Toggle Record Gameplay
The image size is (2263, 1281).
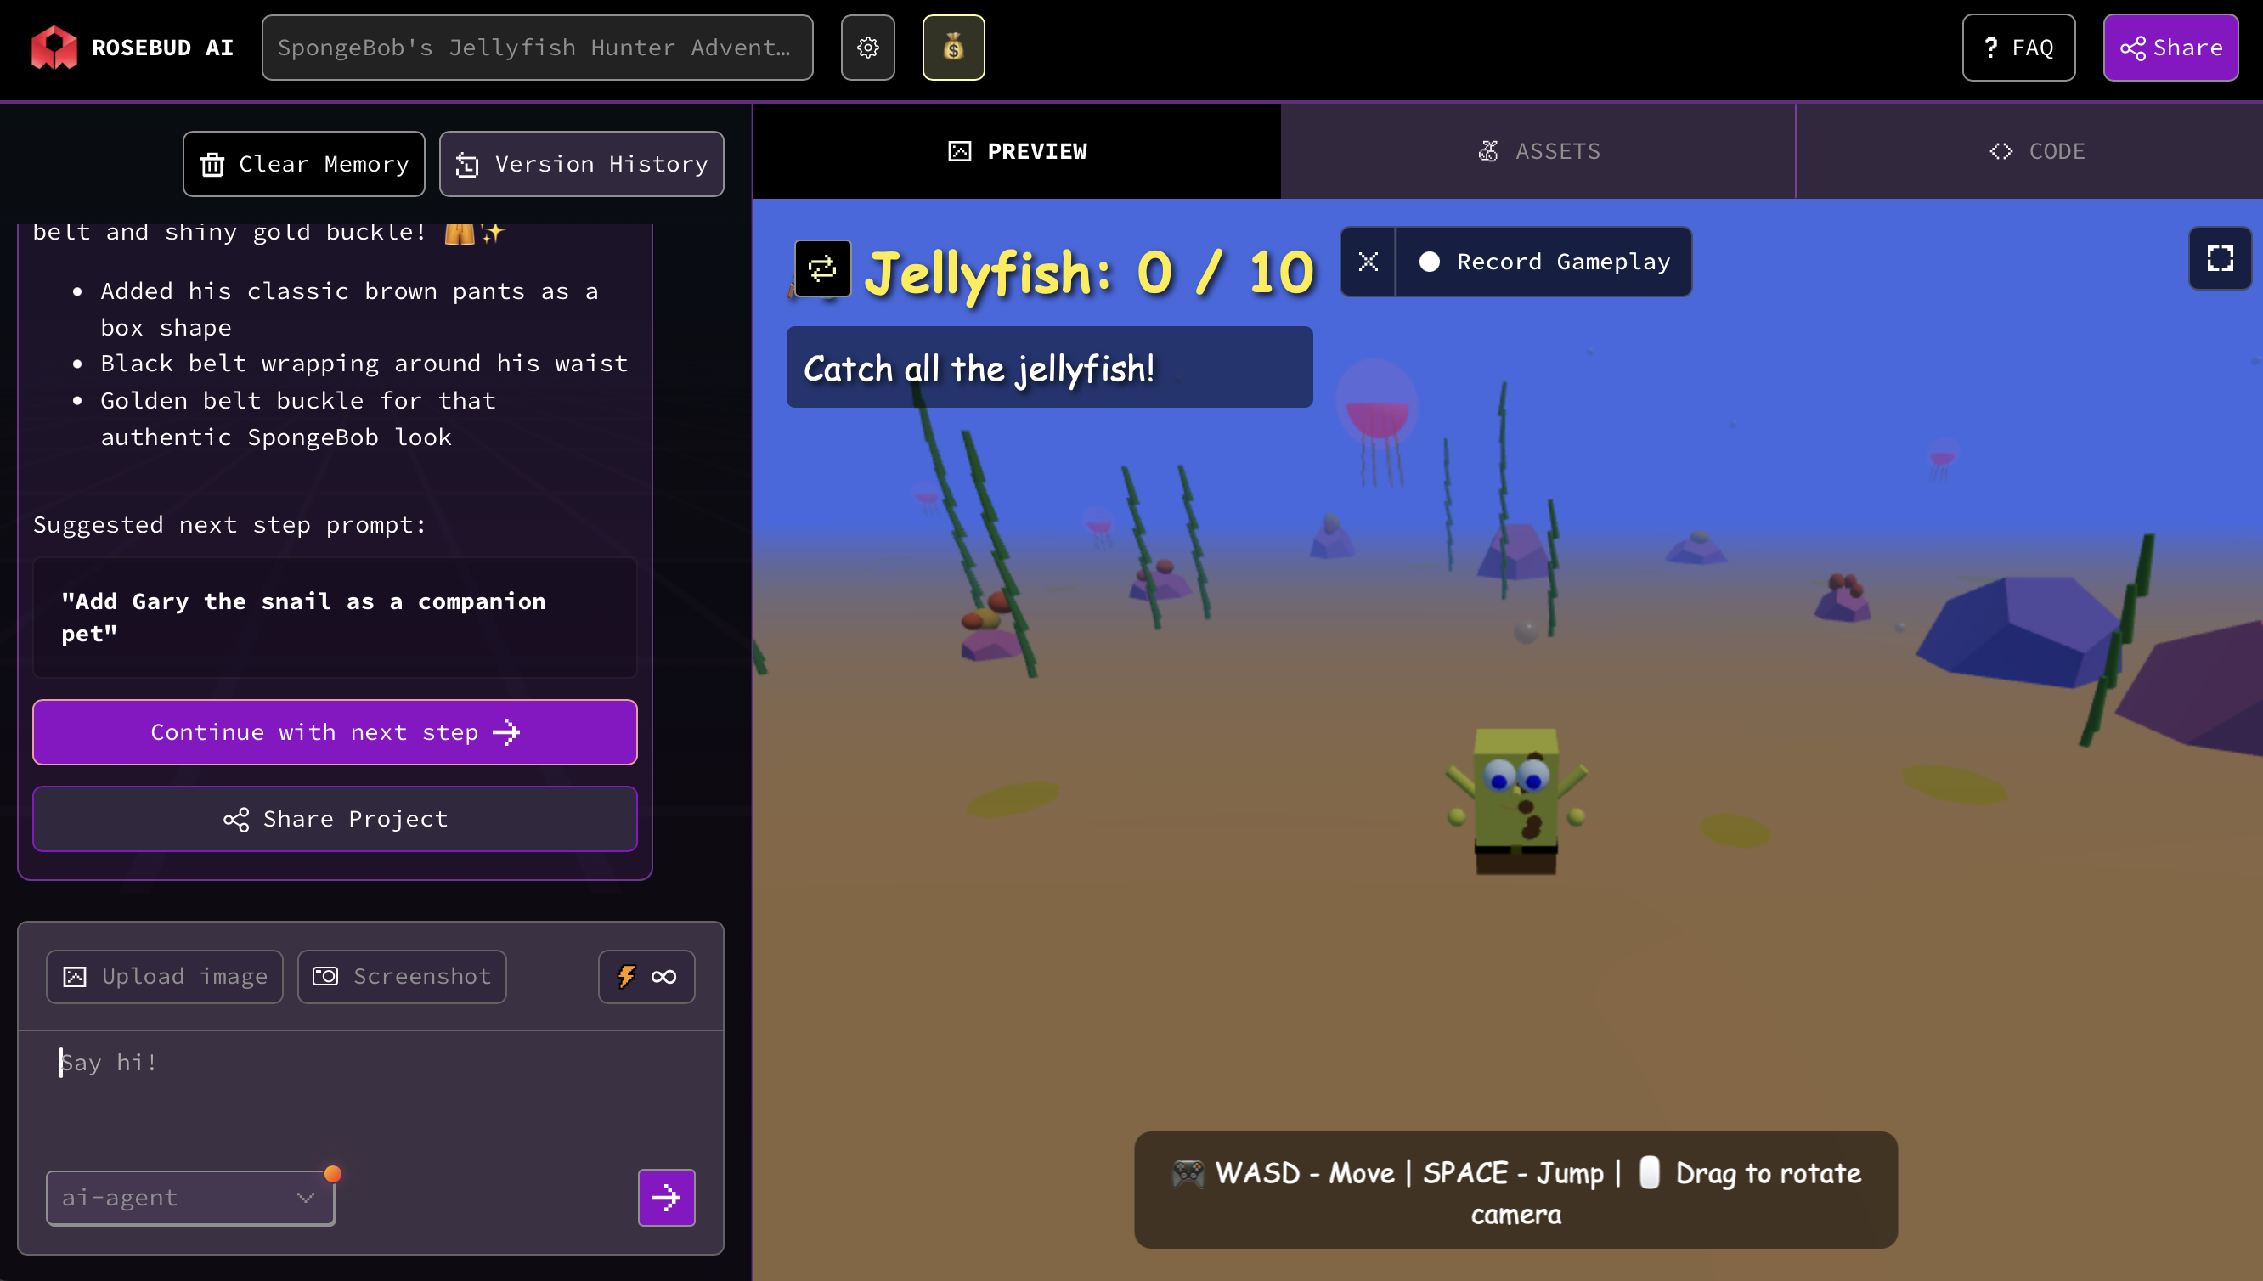click(1544, 262)
